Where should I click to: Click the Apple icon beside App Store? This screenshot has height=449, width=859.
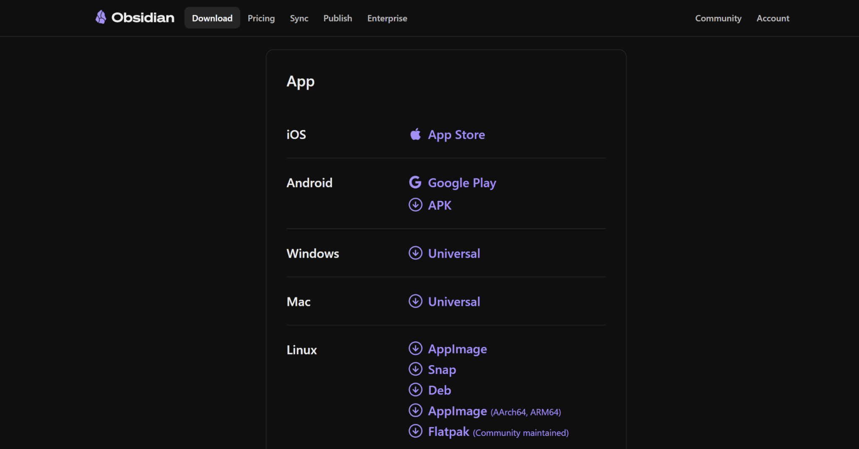(415, 134)
